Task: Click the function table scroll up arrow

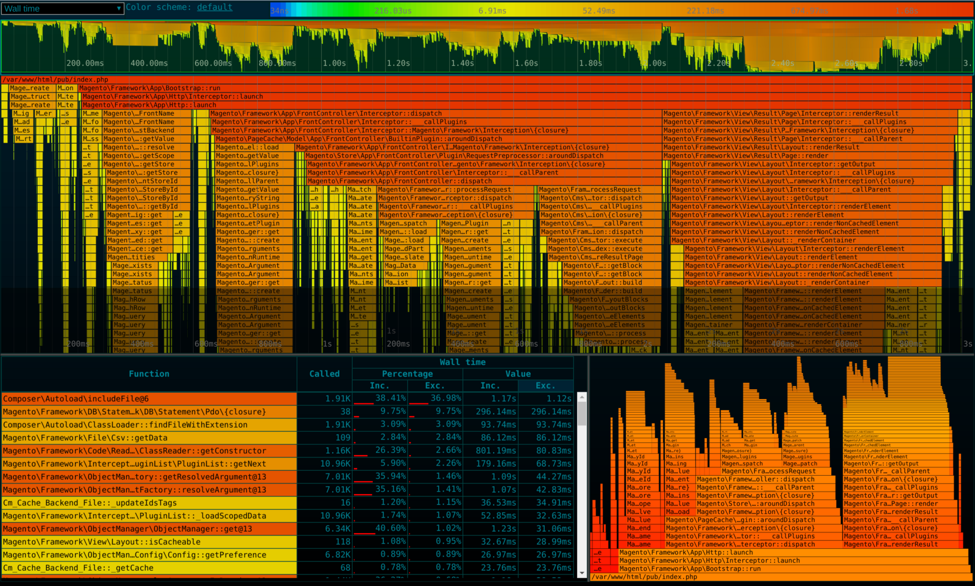Action: pyautogui.click(x=582, y=397)
